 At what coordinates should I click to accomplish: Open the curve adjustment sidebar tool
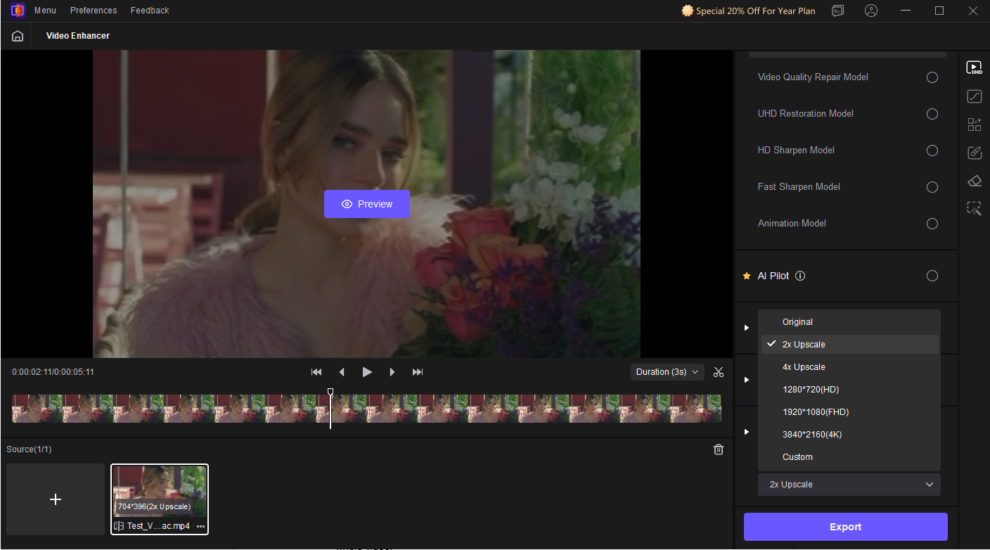click(974, 96)
